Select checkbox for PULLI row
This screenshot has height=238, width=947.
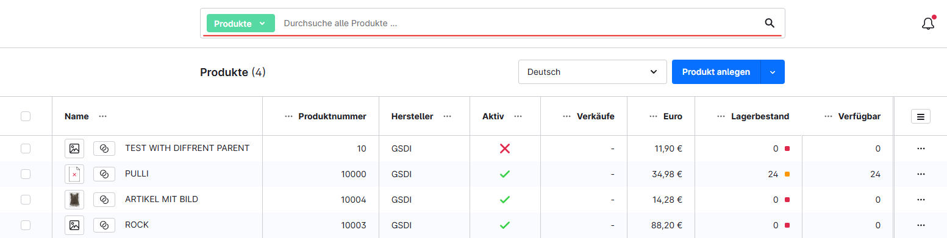(x=26, y=174)
